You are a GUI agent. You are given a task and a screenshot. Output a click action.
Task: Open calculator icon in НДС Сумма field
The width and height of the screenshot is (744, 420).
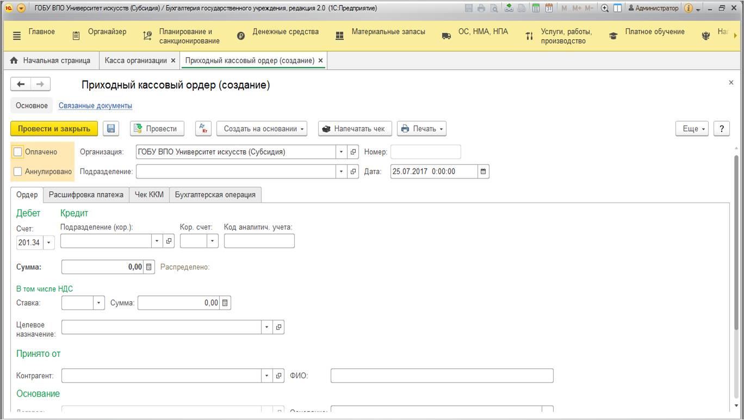point(225,303)
